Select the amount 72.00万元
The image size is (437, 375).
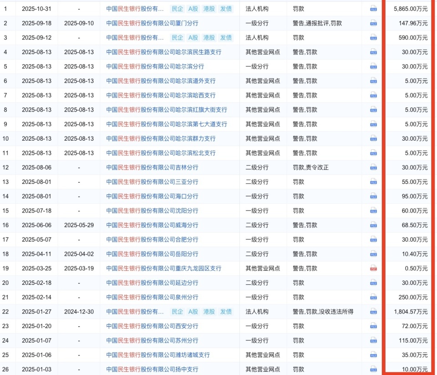pos(415,326)
